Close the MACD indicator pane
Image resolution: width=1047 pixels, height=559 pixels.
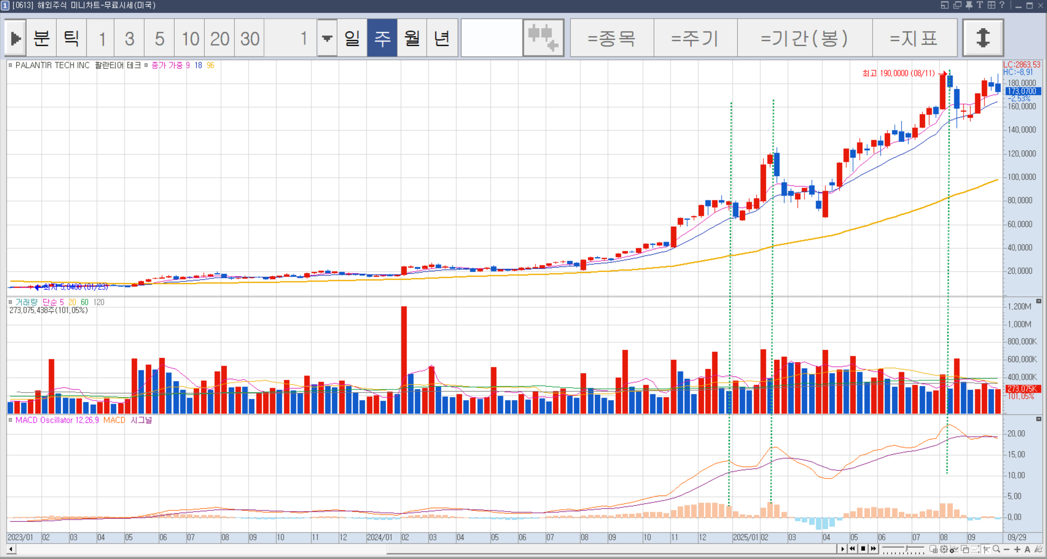pos(1038,419)
